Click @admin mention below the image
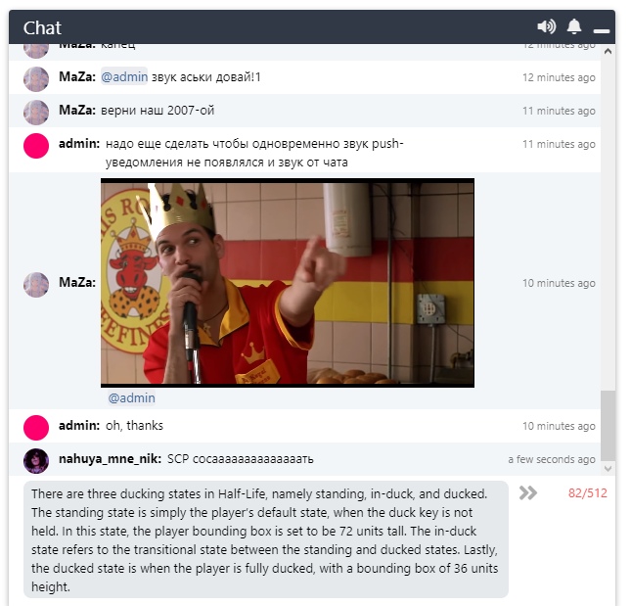631x606 pixels. click(132, 397)
